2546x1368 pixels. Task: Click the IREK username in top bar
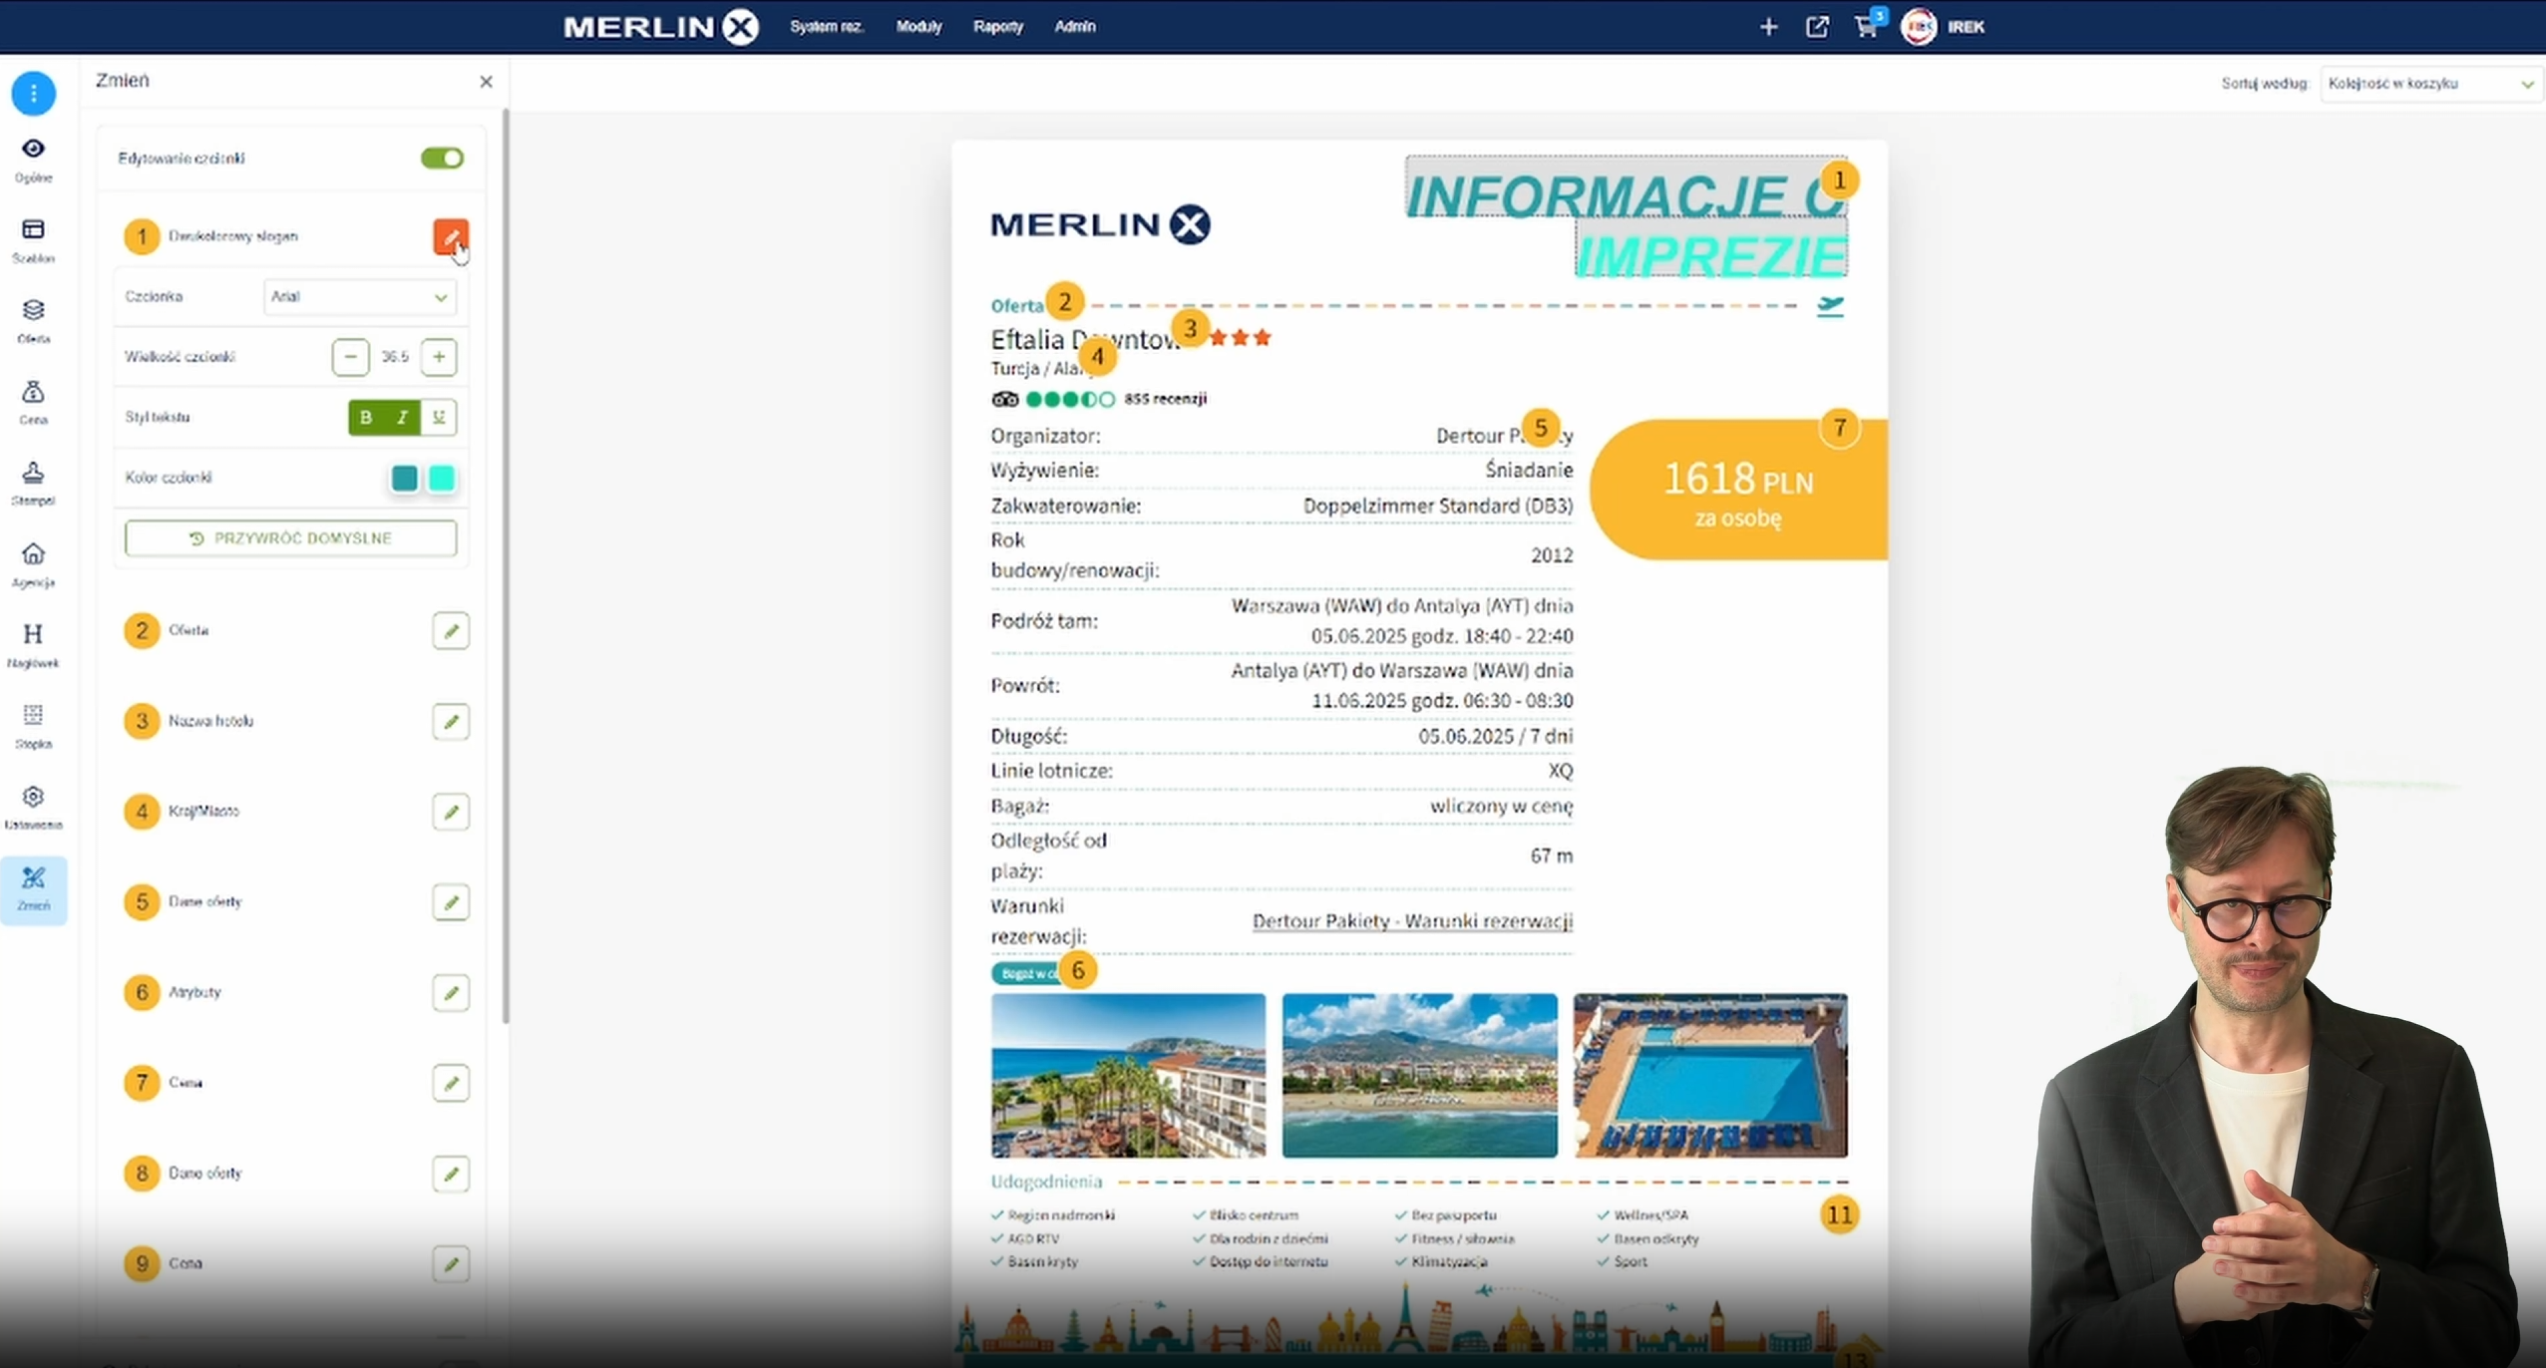tap(1966, 27)
